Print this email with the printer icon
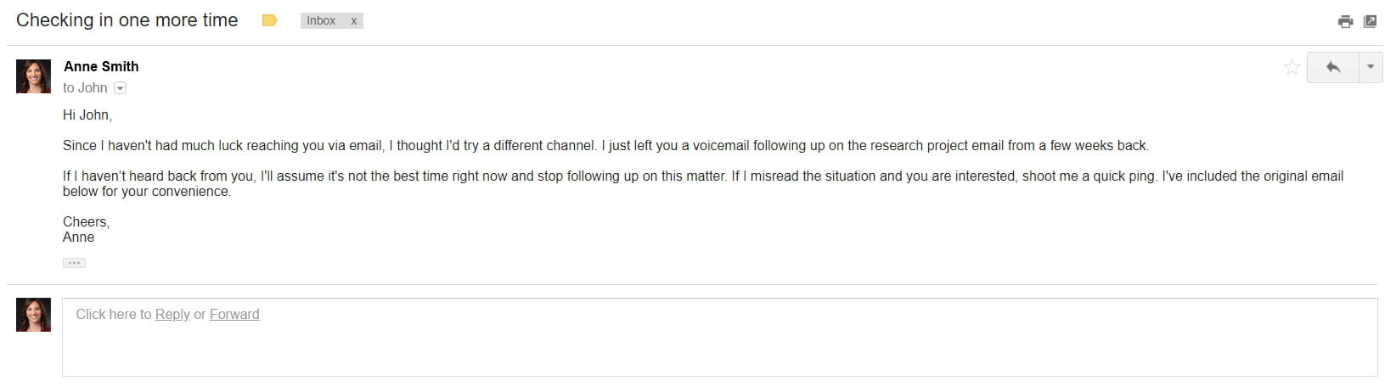This screenshot has height=386, width=1396. 1345,21
